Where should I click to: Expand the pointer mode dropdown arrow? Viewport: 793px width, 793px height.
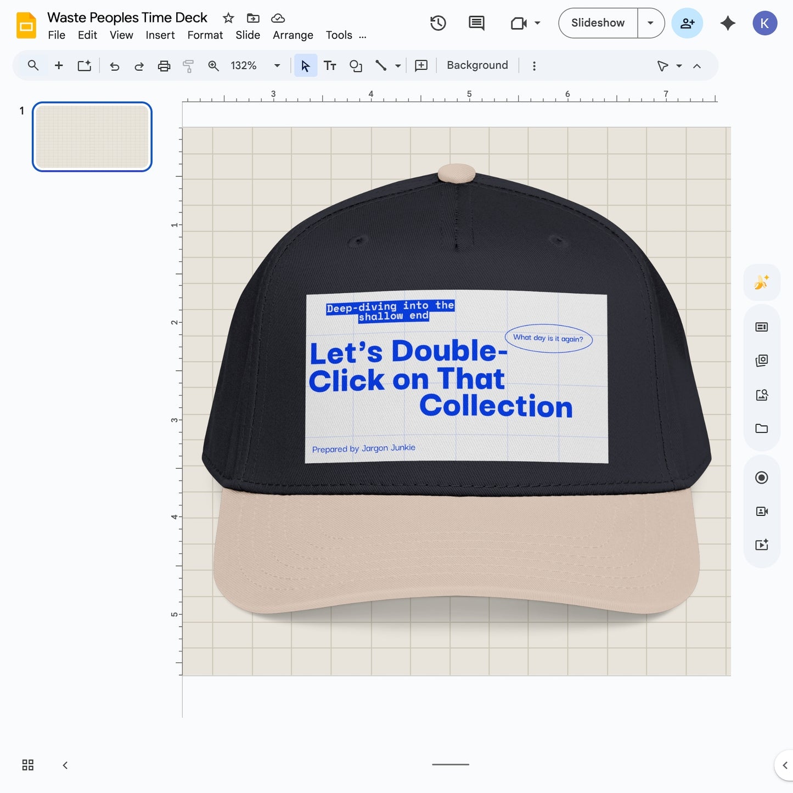pos(679,66)
